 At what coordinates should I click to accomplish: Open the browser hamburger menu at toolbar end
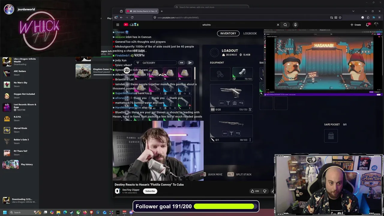click(379, 17)
